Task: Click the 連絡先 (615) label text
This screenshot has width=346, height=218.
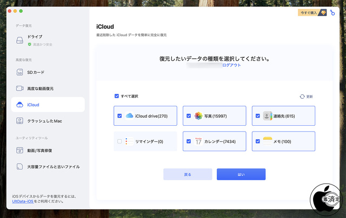Action: tap(284, 116)
